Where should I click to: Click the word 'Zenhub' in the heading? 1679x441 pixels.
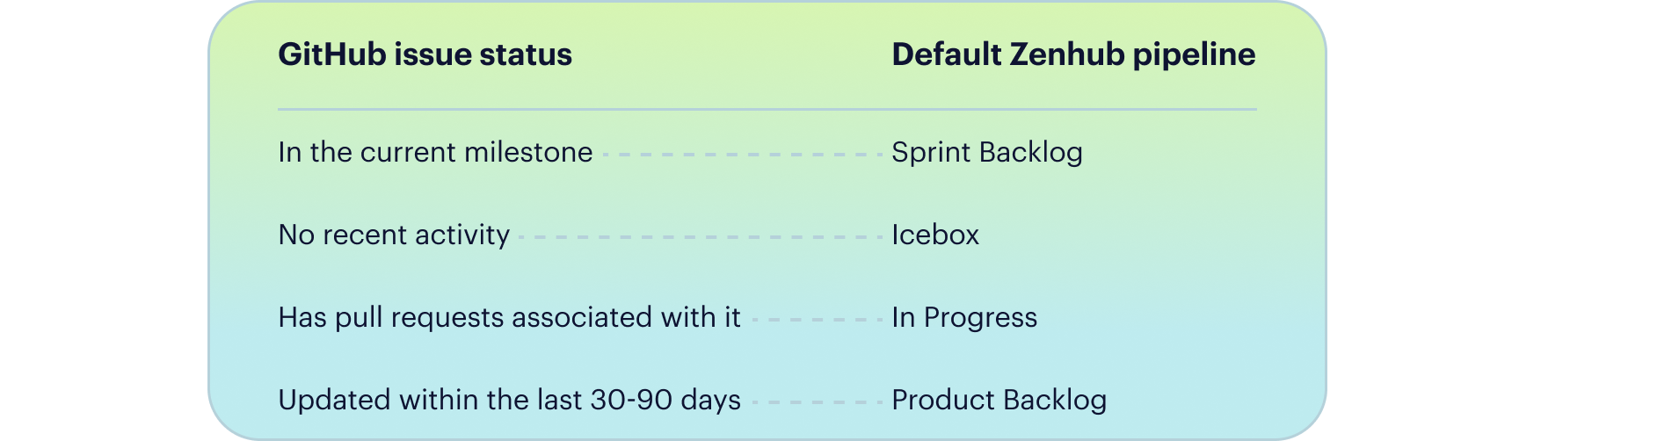point(1066,54)
